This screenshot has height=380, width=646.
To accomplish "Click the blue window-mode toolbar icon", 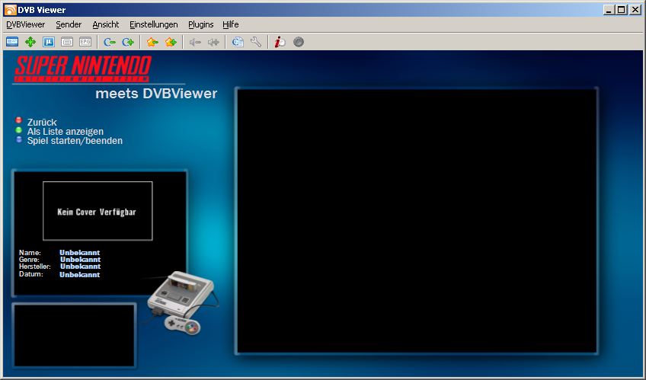I will [x=12, y=42].
